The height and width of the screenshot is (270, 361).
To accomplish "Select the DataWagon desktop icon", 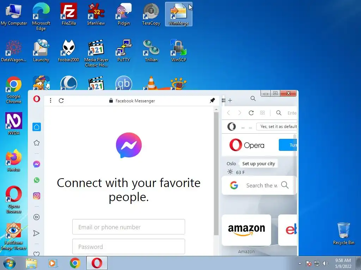I will [14, 51].
